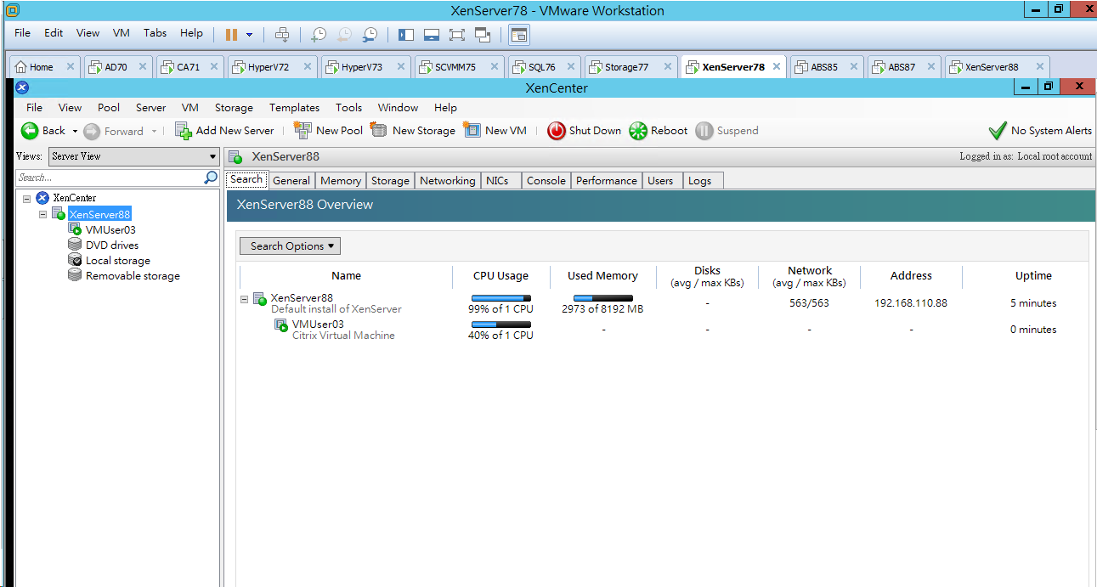This screenshot has width=1097, height=587.
Task: Click the CPU Usage column header
Action: click(x=501, y=275)
